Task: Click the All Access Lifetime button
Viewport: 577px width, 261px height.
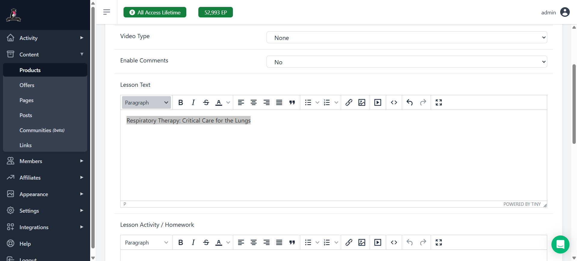Action: pos(155,12)
